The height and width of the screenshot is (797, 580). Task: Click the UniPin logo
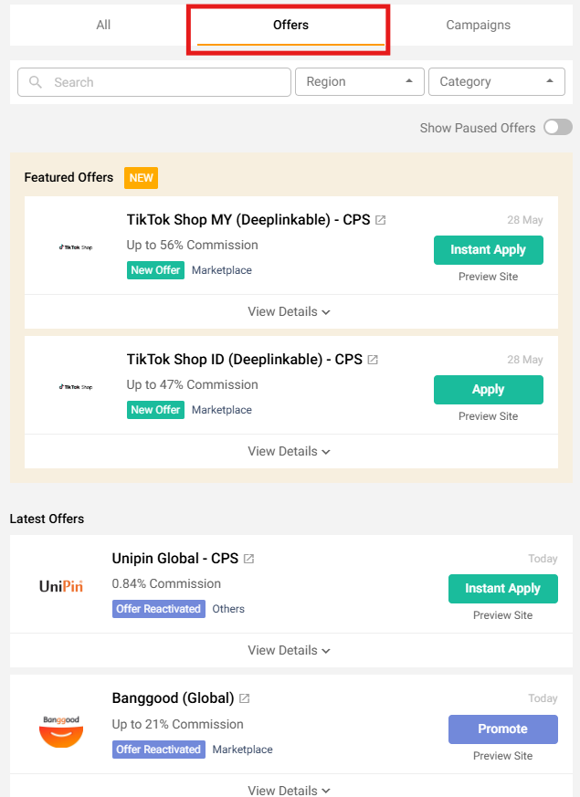coord(61,587)
